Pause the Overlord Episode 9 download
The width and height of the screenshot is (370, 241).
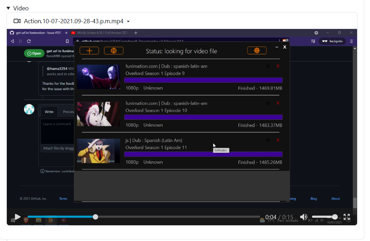tap(268, 66)
